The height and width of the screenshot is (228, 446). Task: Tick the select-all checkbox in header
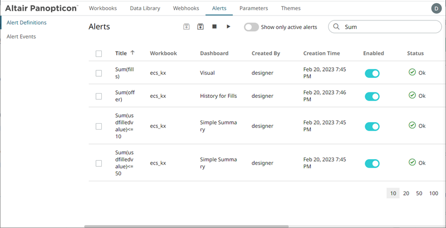99,54
